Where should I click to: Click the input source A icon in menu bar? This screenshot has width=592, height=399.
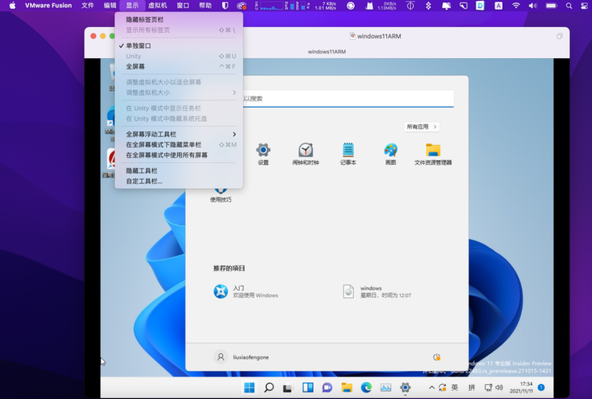tap(498, 5)
